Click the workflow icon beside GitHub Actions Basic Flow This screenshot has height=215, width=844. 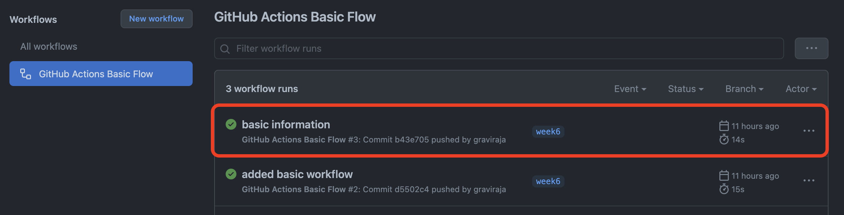point(26,74)
